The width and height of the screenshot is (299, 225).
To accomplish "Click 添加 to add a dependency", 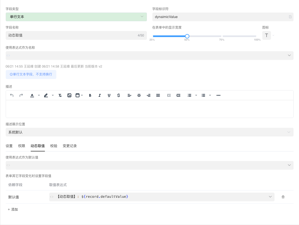I will pyautogui.click(x=13, y=209).
